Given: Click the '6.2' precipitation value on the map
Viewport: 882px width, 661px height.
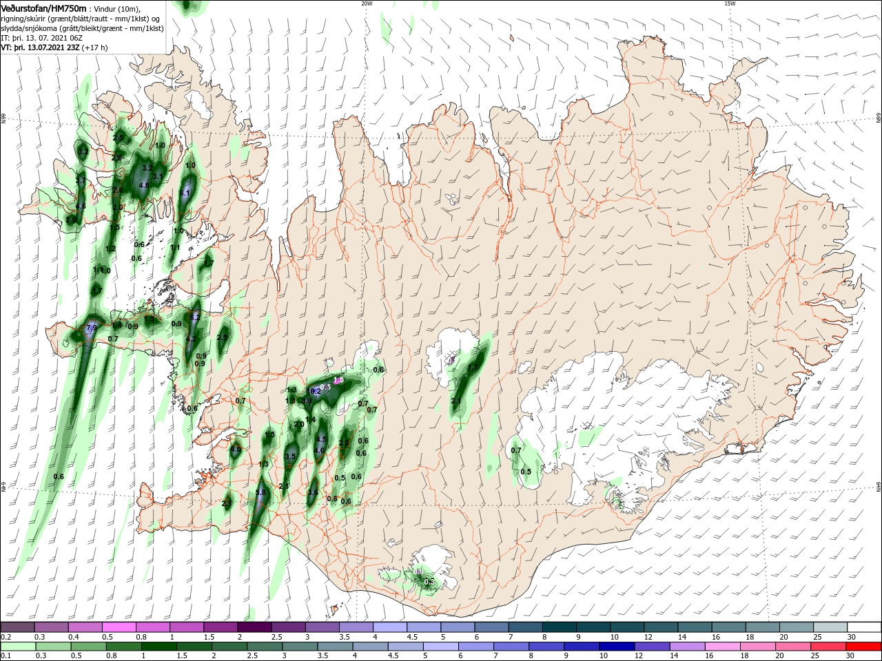Looking at the screenshot, I should click(195, 317).
